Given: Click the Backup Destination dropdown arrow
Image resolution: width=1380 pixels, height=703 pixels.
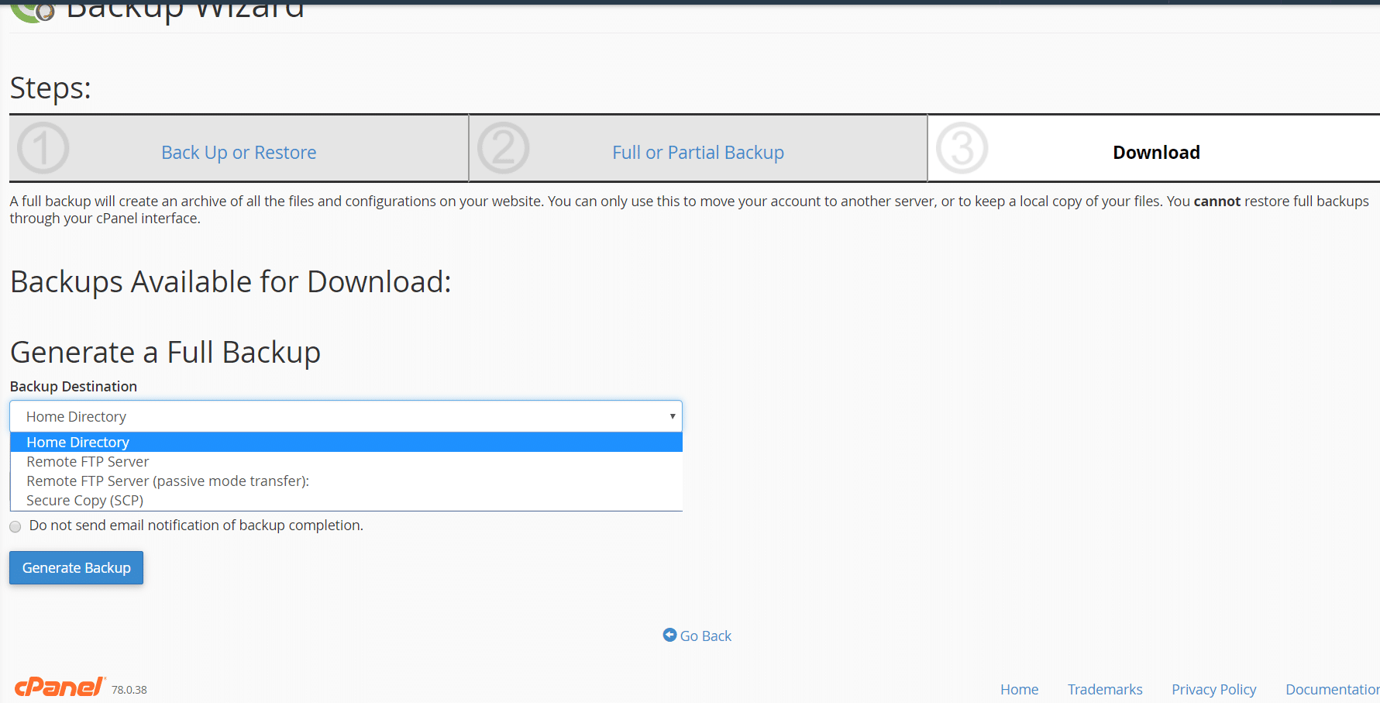Looking at the screenshot, I should 672,416.
